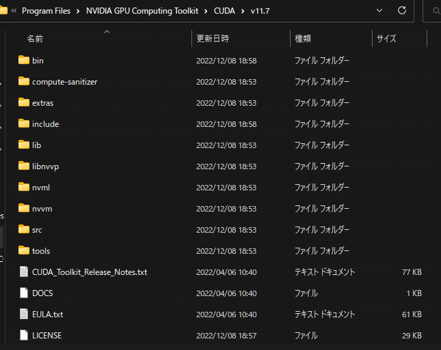This screenshot has height=350, width=441.
Task: Click the DOCS file icon
Action: pyautogui.click(x=24, y=293)
